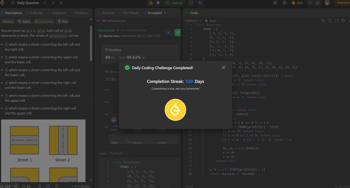Click the purple AI analyze button beside Accepted
The height and width of the screenshot is (188, 350).
pyautogui.click(x=168, y=33)
